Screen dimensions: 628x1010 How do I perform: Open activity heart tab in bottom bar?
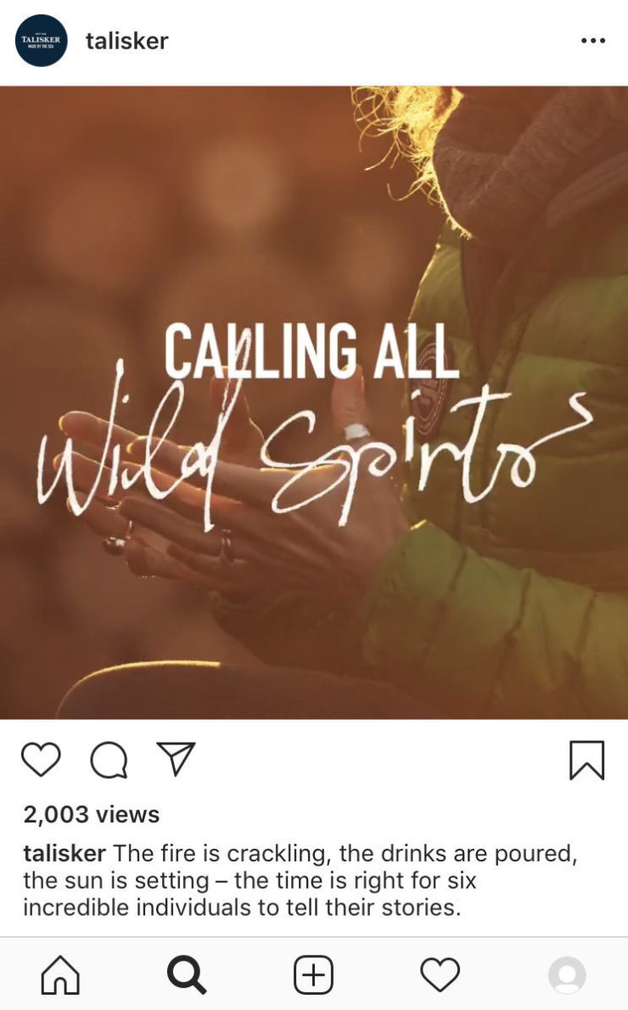point(440,974)
